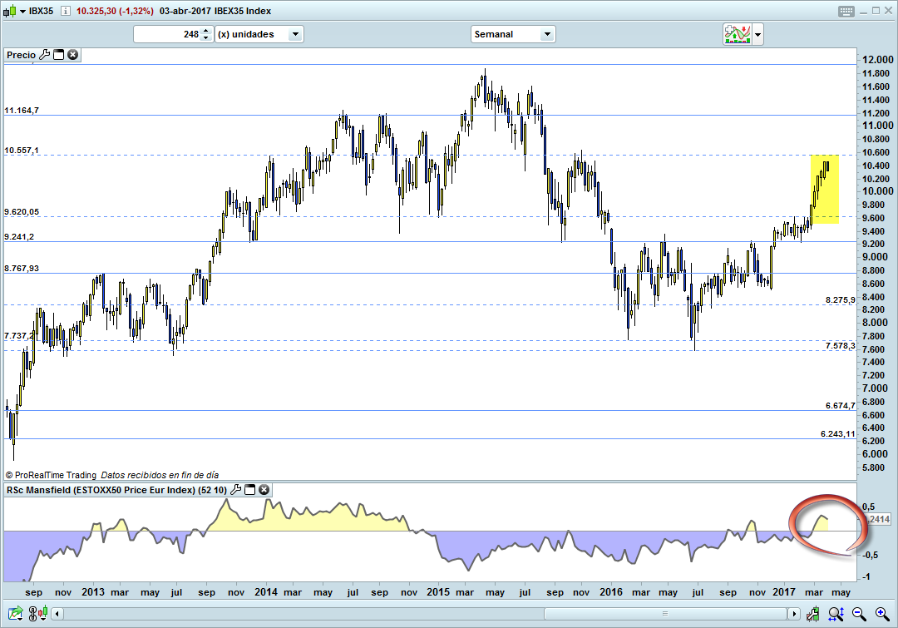Open the Precio panel settings wrench

click(45, 55)
